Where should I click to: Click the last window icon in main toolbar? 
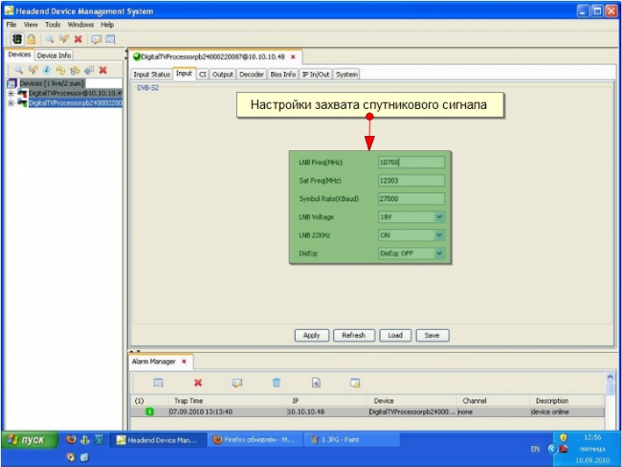tap(110, 39)
